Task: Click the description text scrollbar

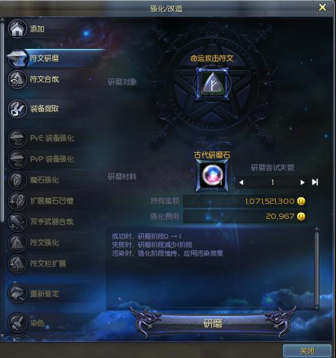Action: [x=316, y=268]
